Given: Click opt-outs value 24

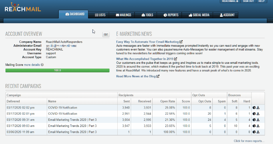Looking at the screenshot, I should 209,120.
